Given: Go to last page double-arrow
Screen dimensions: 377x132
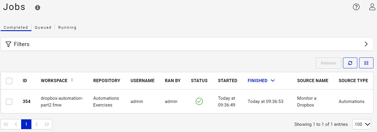Looking at the screenshot, I should 47,124.
